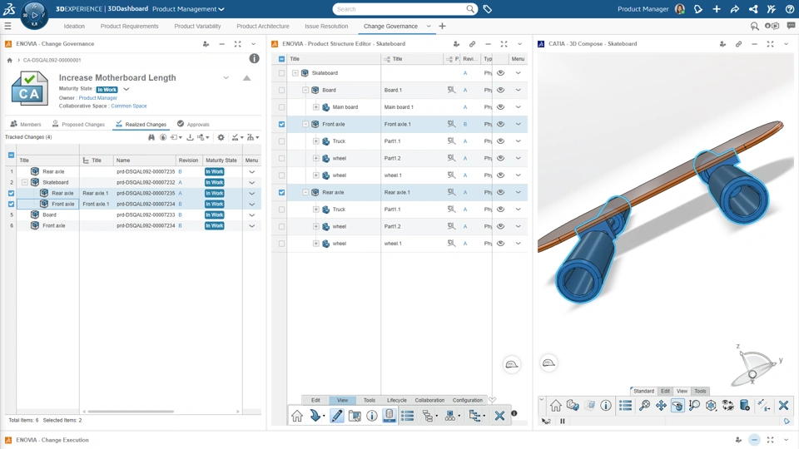
Task: Expand the Main board node
Action: (x=316, y=107)
